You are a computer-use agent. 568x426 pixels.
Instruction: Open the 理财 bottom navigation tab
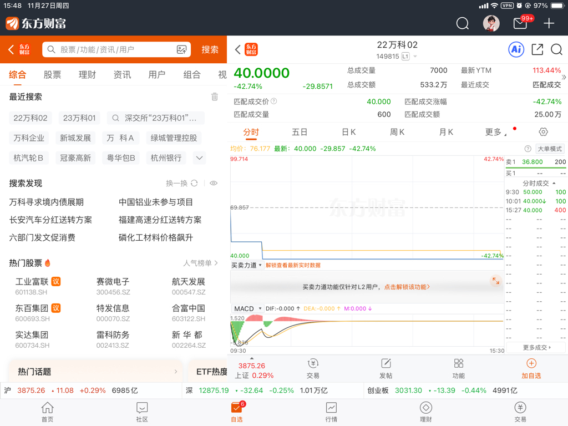point(425,412)
